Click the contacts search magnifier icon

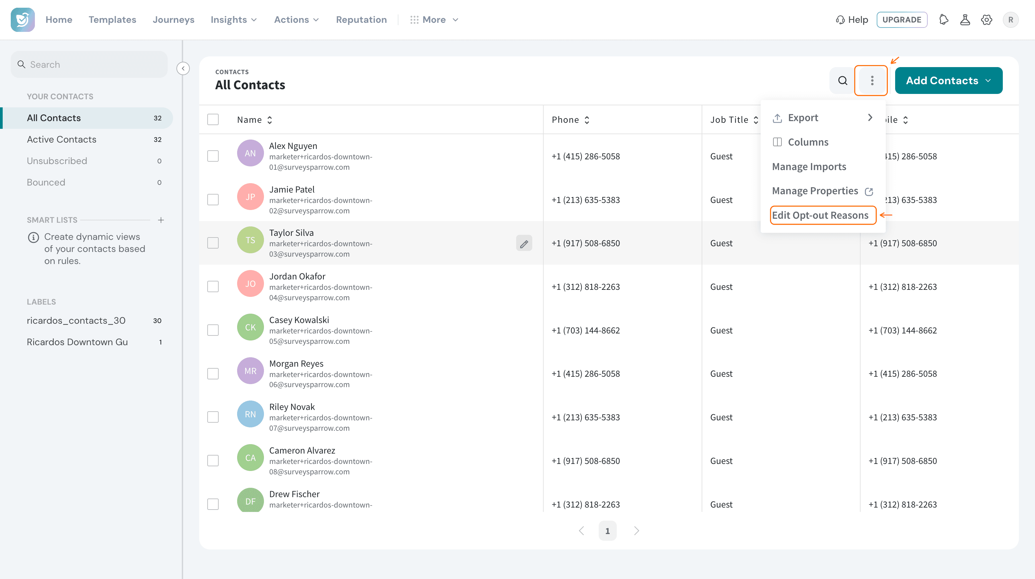842,81
